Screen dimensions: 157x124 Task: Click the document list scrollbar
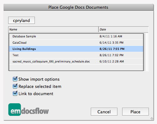[146, 52]
